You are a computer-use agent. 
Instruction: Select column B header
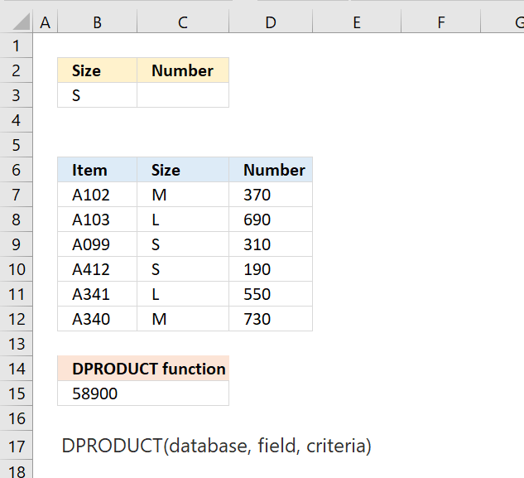coord(97,22)
